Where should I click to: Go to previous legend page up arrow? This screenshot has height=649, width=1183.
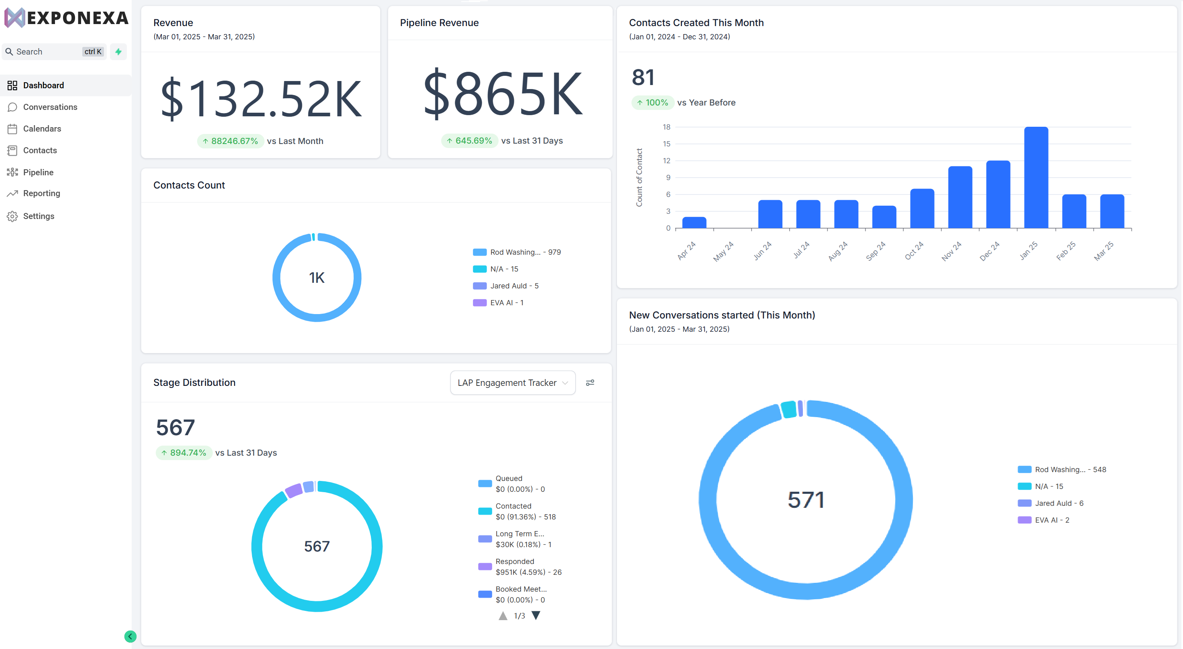coord(503,615)
